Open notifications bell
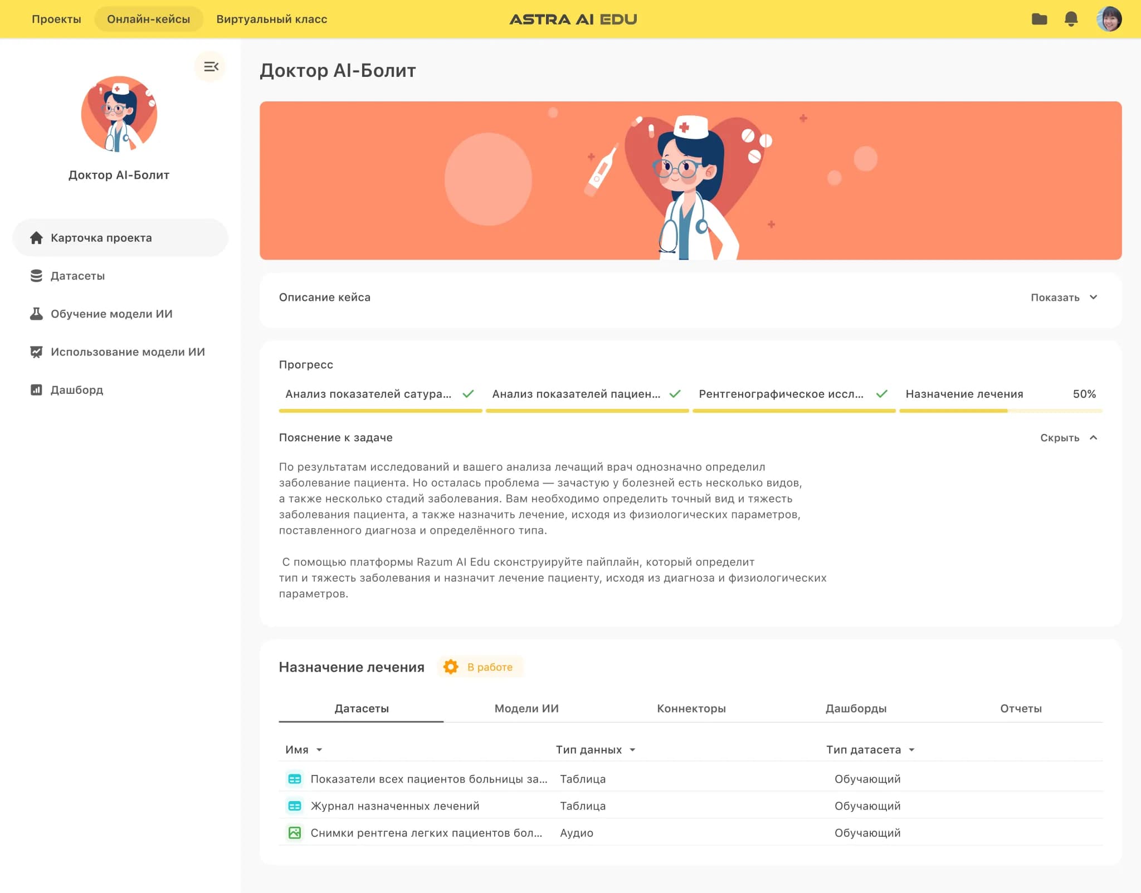 click(x=1071, y=19)
